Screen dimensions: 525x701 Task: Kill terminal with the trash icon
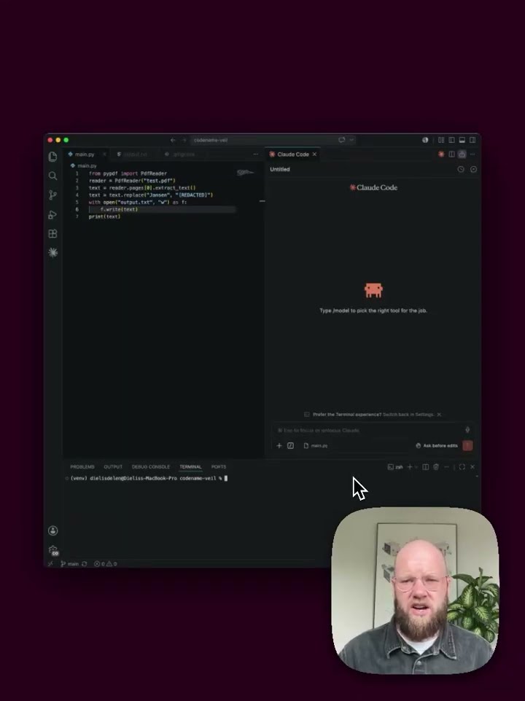coord(436,467)
